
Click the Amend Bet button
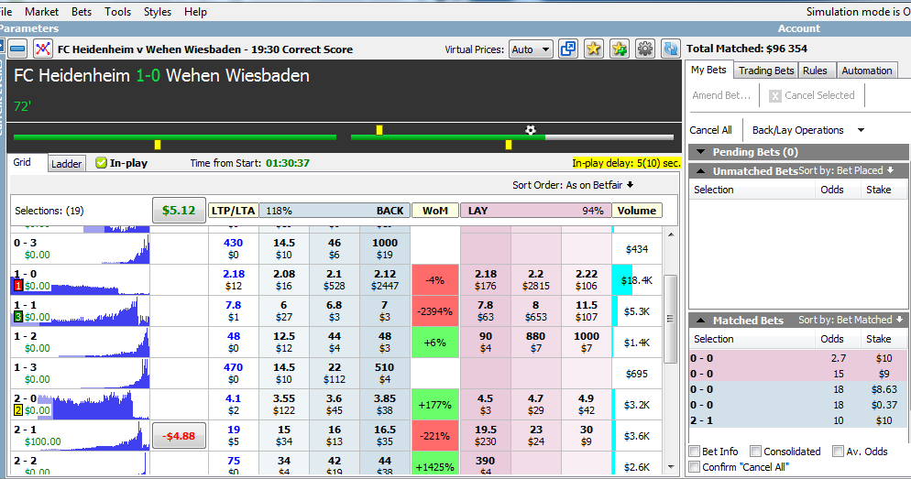tap(721, 95)
